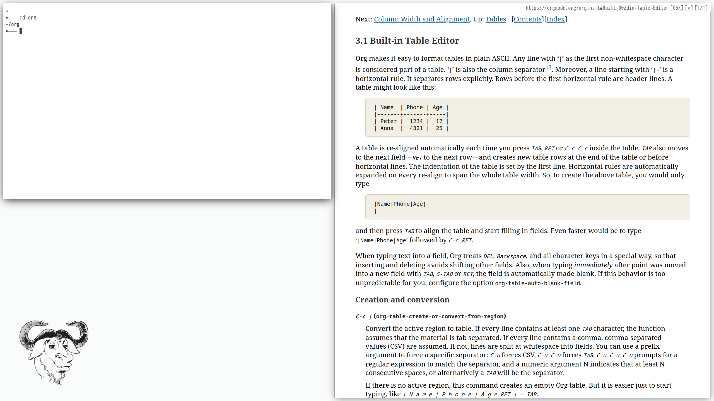Open the Column Width and Alignment link
Screen dimensions: 714x401
(421, 19)
